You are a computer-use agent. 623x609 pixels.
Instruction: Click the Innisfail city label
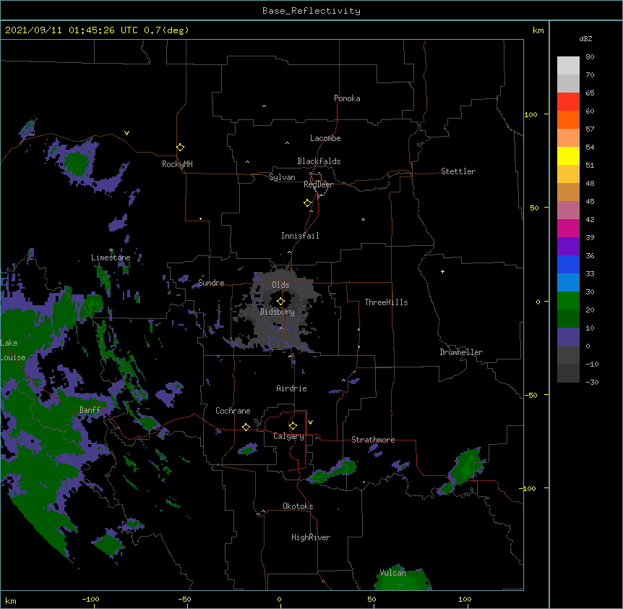[x=300, y=236]
